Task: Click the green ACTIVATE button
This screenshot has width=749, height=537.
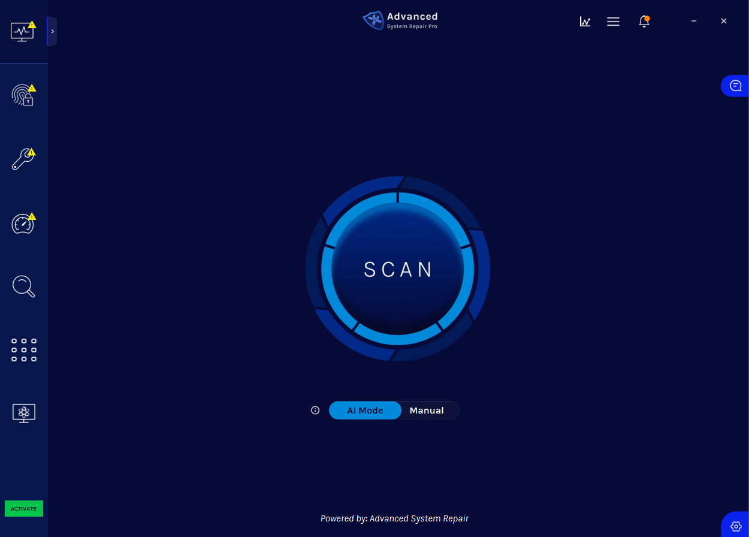Action: click(24, 509)
